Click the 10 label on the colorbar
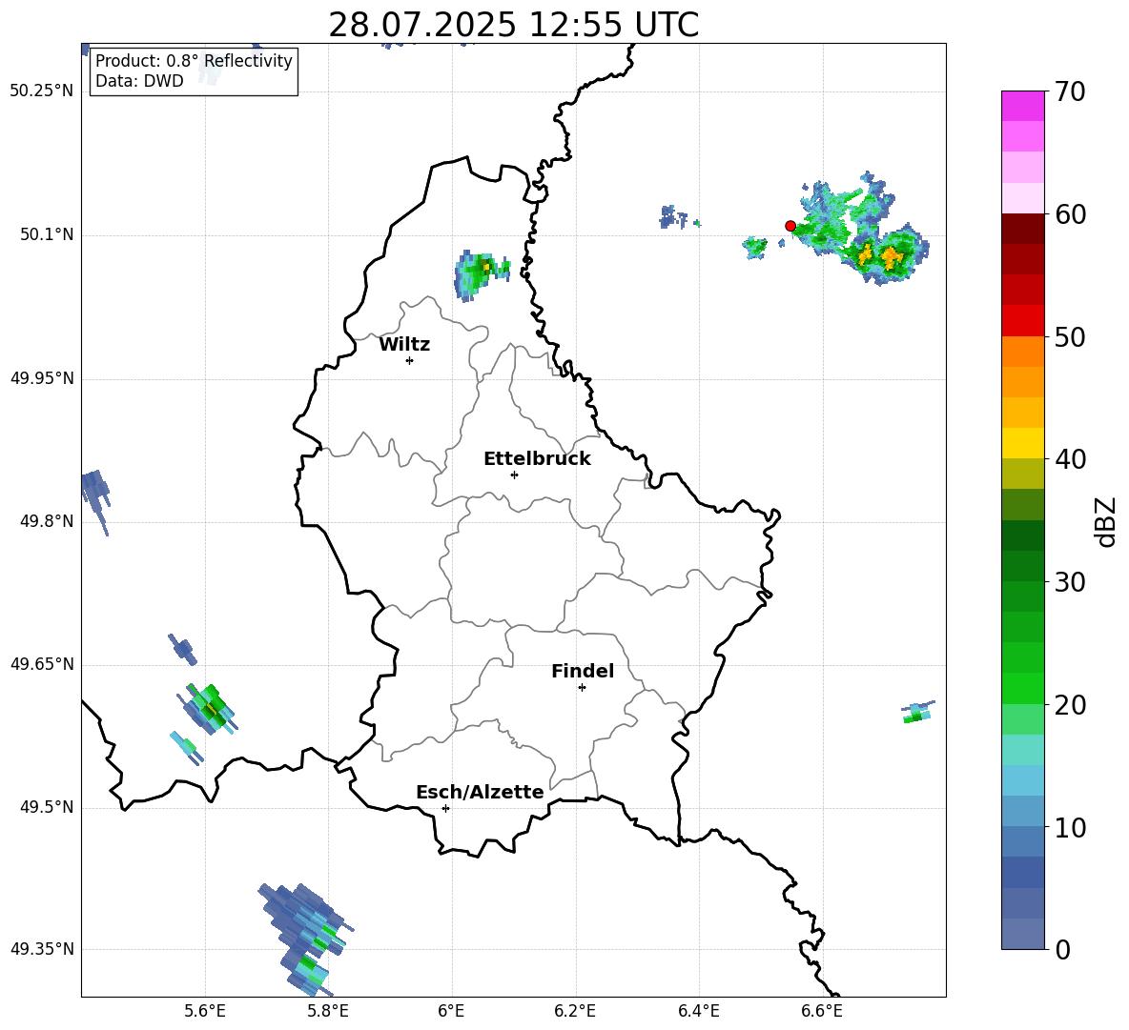The height and width of the screenshot is (1030, 1129). tap(1070, 827)
